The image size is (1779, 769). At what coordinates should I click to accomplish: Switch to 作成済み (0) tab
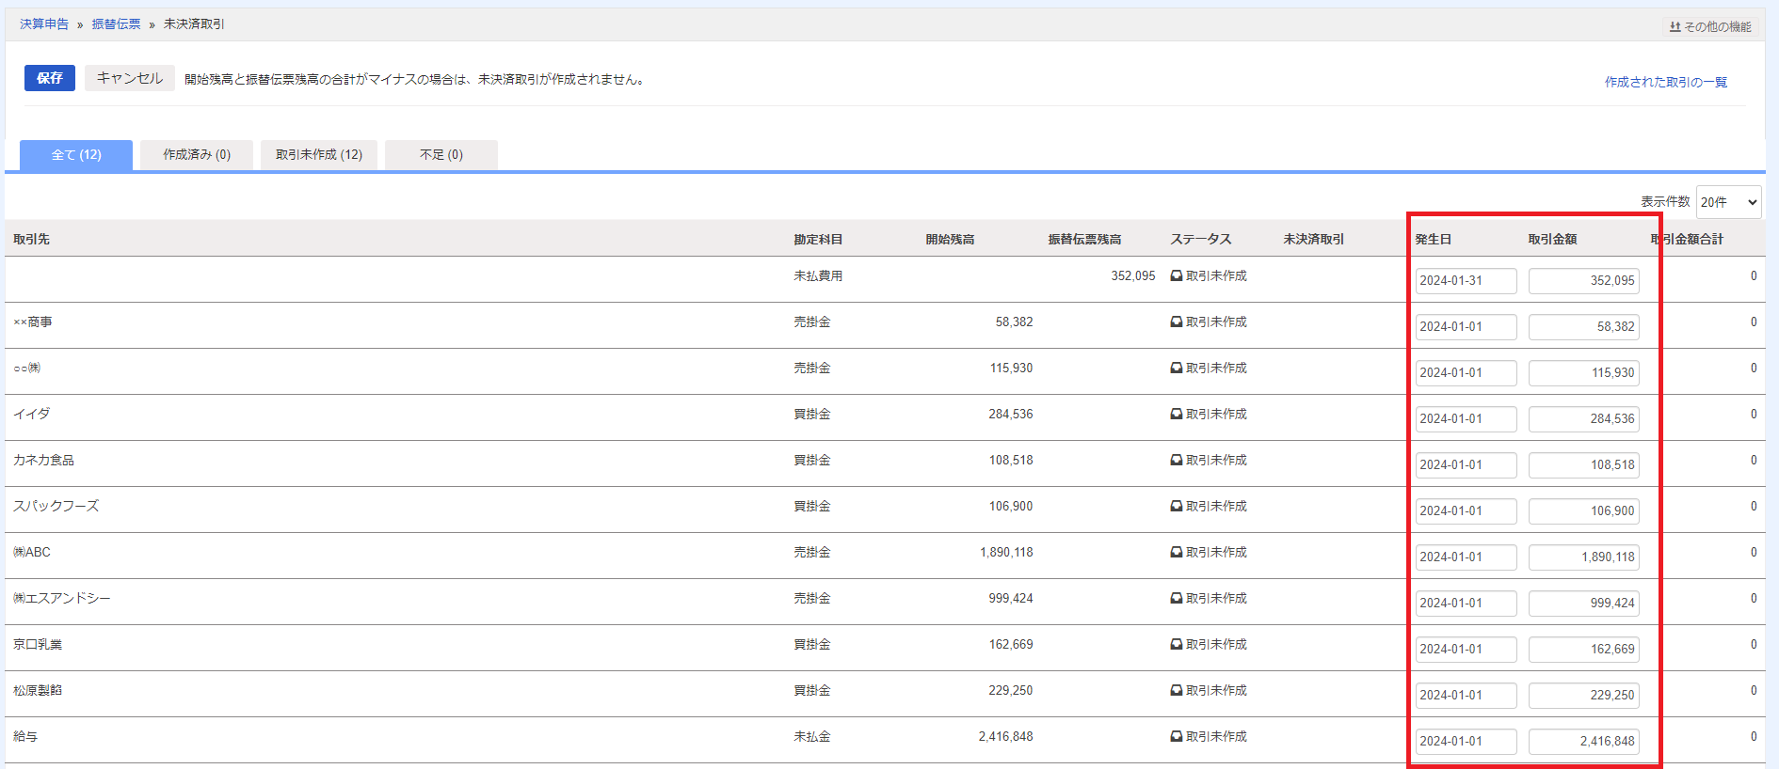[197, 155]
